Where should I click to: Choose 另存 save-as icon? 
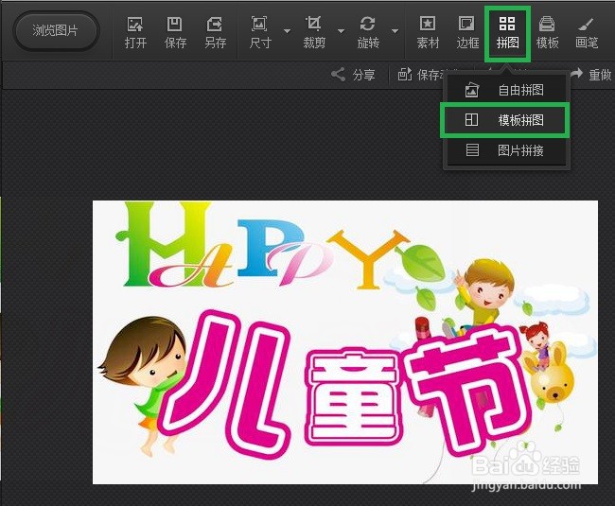point(215,33)
